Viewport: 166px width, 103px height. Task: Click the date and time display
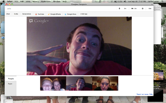[x=137, y=1]
